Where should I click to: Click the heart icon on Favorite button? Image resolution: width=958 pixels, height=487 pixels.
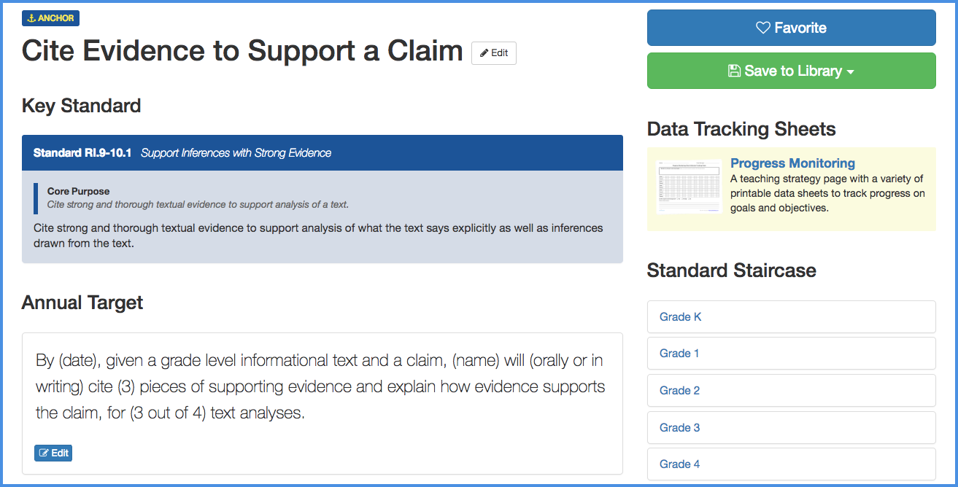point(763,28)
